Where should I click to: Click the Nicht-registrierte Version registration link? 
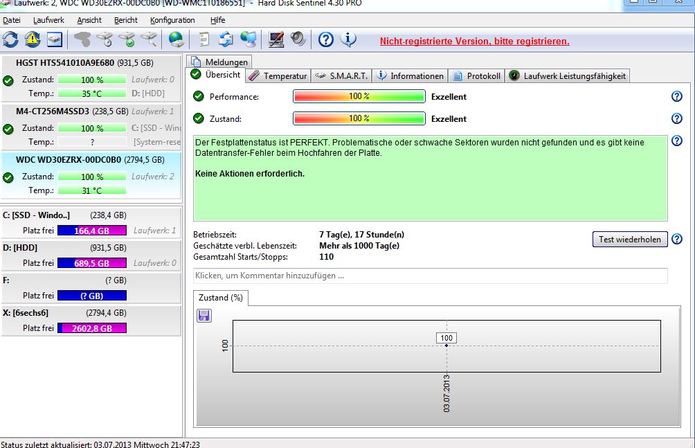tap(475, 42)
